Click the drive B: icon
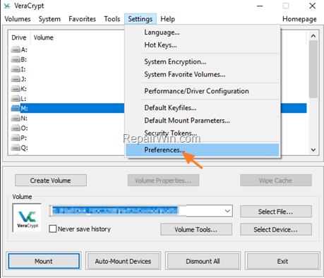 click(16, 59)
